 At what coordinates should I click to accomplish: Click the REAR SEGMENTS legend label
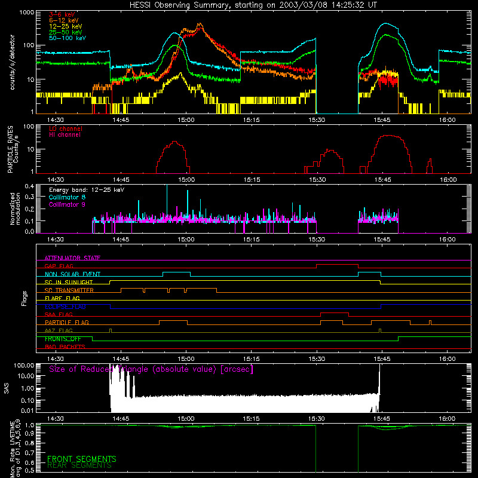coord(79,465)
